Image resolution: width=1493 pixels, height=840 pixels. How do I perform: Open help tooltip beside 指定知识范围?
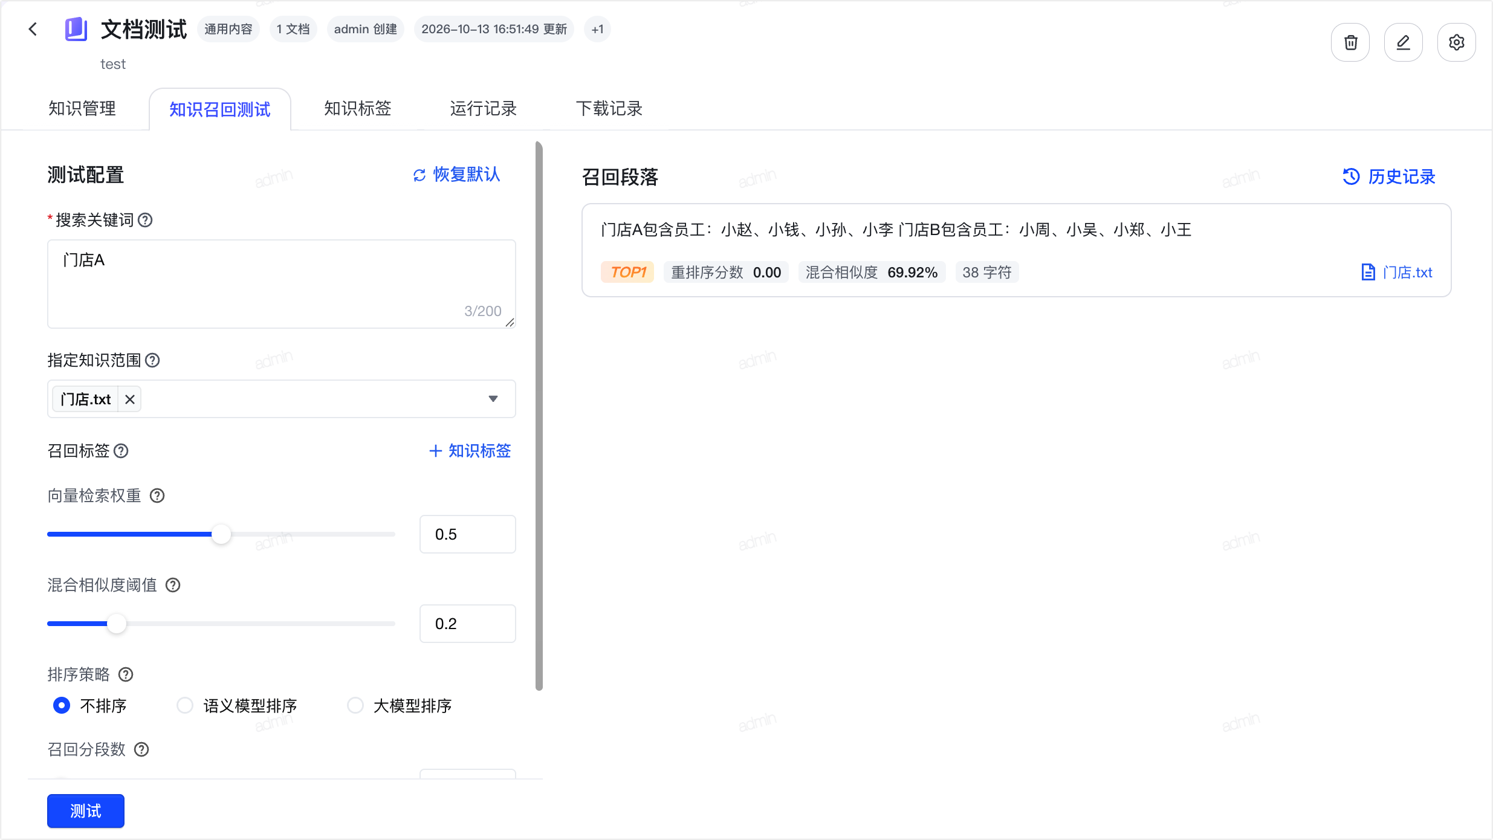153,360
